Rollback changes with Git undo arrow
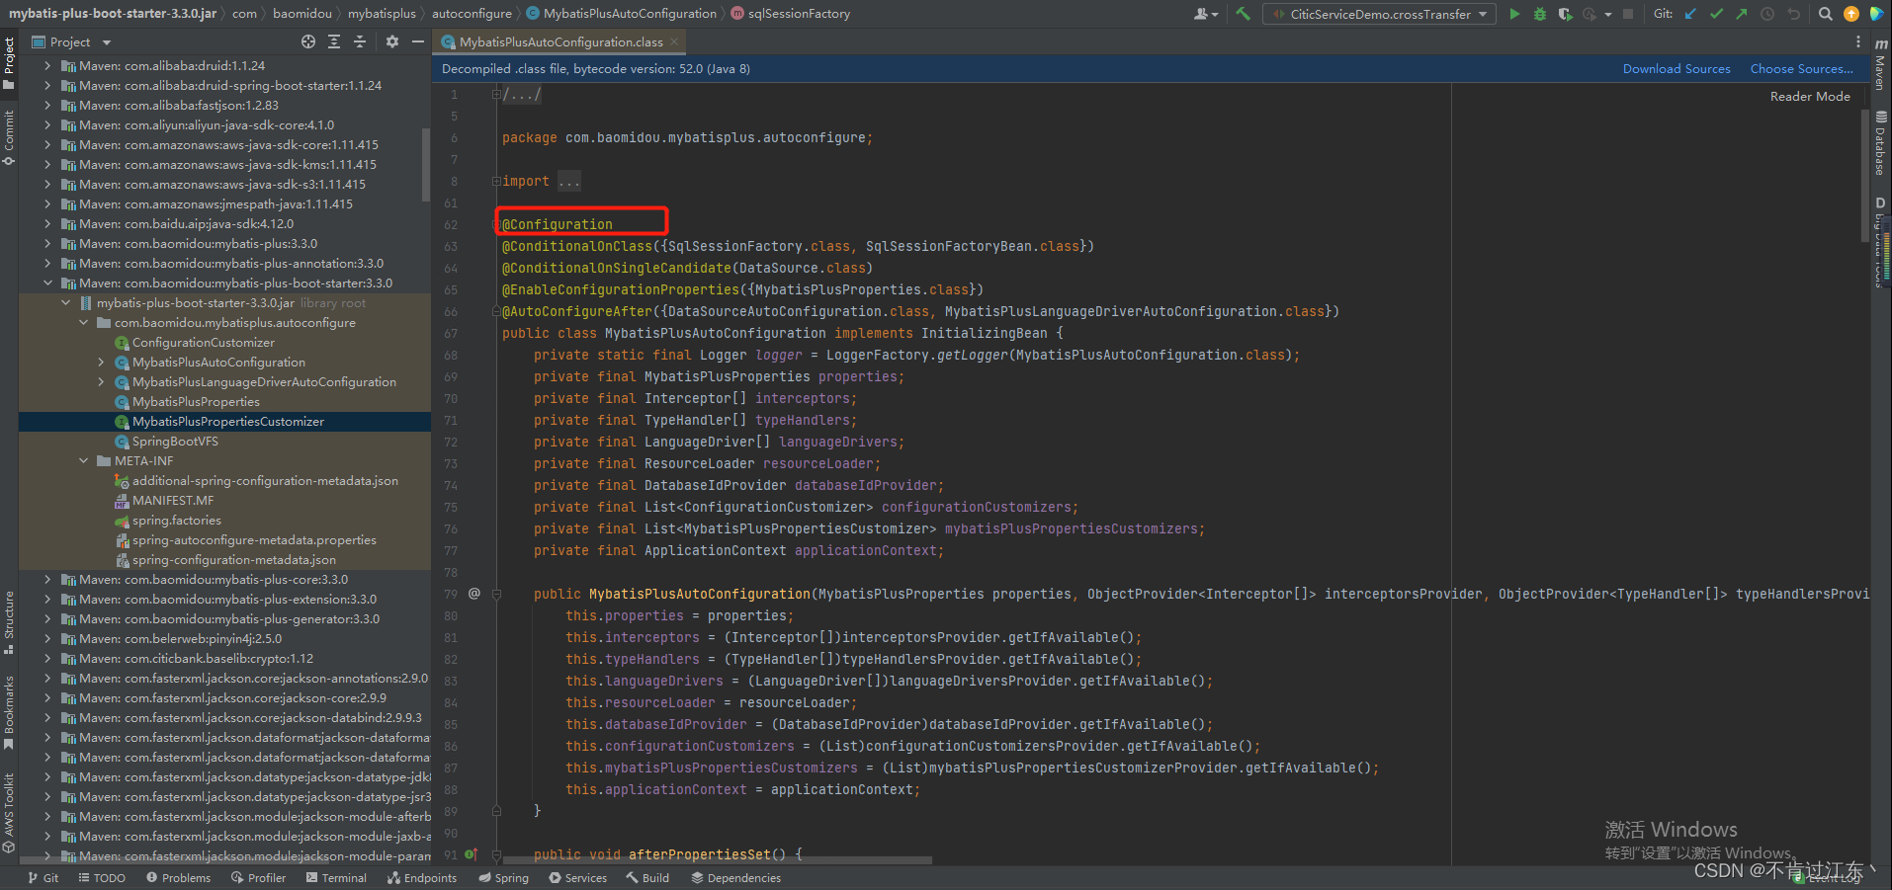 (1794, 14)
